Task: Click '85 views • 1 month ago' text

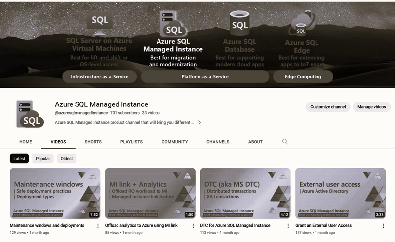Action: point(124,233)
